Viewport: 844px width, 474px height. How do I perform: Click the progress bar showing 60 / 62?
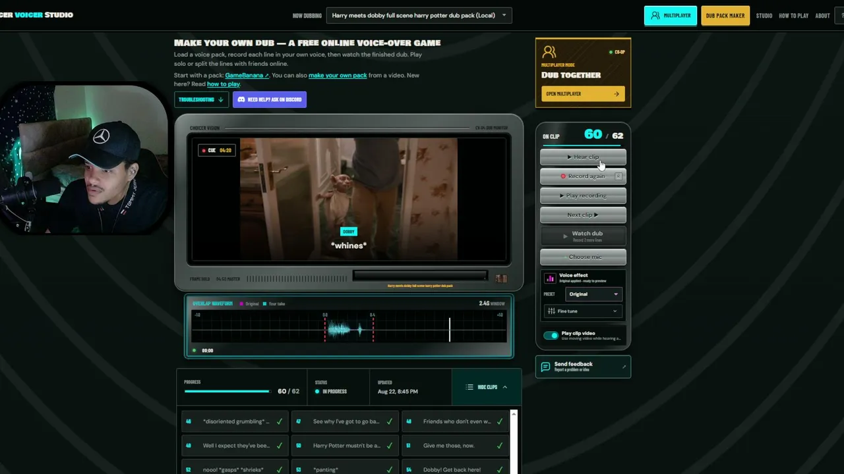click(227, 391)
